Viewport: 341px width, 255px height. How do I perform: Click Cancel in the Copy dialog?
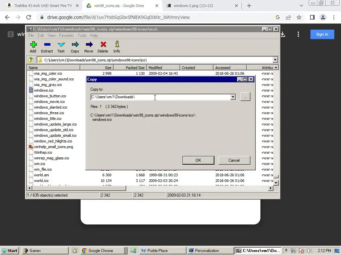tap(234, 160)
